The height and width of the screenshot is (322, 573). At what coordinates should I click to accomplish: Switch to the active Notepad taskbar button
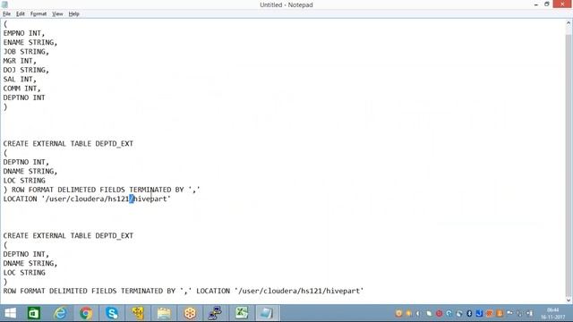point(267,313)
